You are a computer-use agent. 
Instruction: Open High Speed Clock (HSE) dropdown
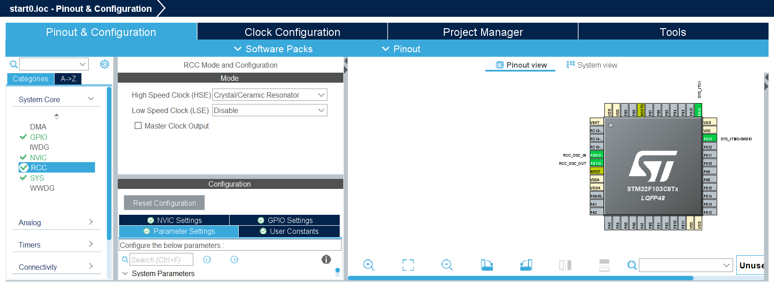click(270, 95)
